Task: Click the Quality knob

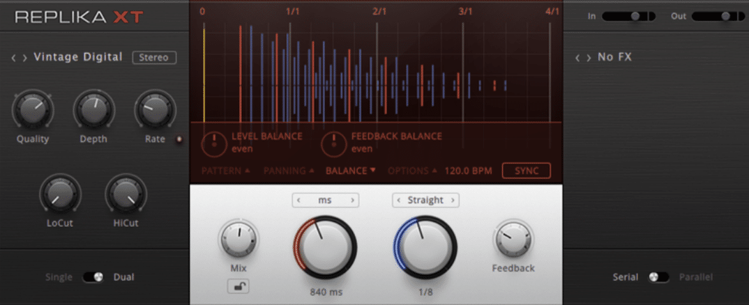Action: coord(33,110)
